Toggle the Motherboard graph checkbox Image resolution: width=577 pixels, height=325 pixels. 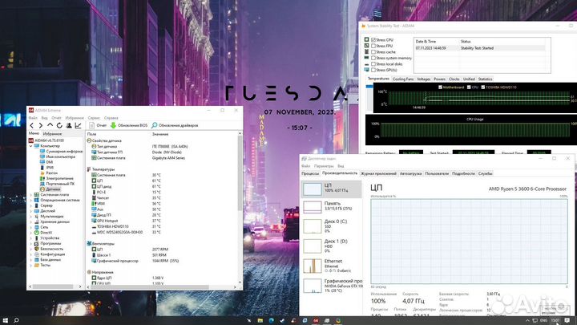pos(440,87)
